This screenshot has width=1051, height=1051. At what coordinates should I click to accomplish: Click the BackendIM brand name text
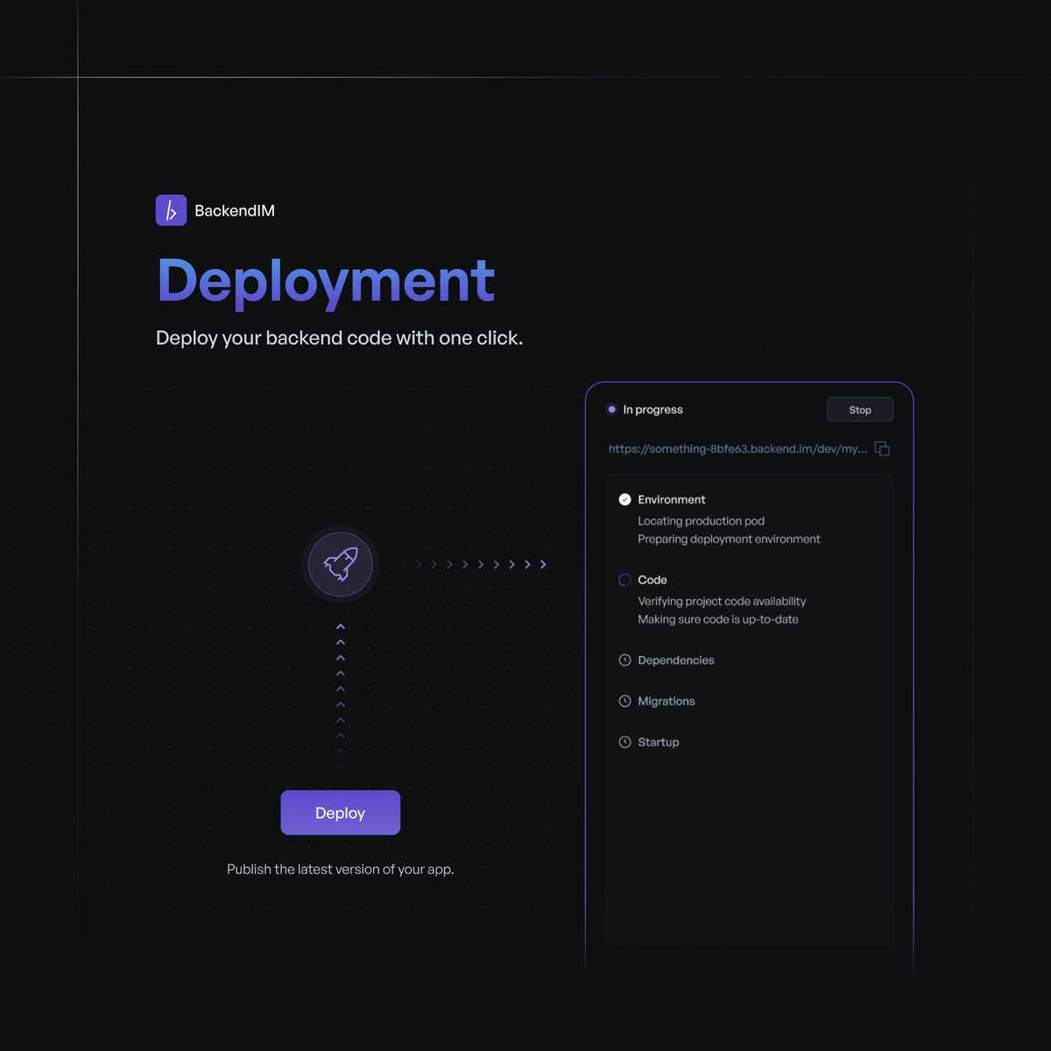click(x=235, y=211)
